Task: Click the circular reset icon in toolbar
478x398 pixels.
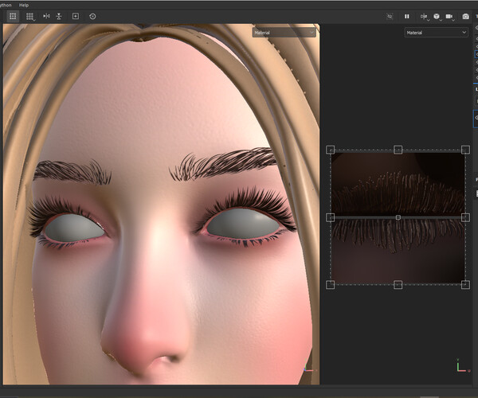Action: tap(92, 17)
